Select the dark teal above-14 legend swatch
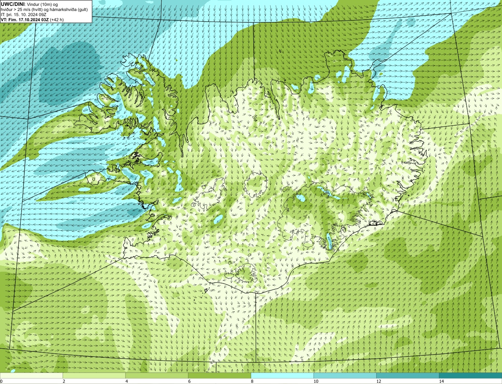The width and height of the screenshot is (502, 384). click(x=471, y=375)
